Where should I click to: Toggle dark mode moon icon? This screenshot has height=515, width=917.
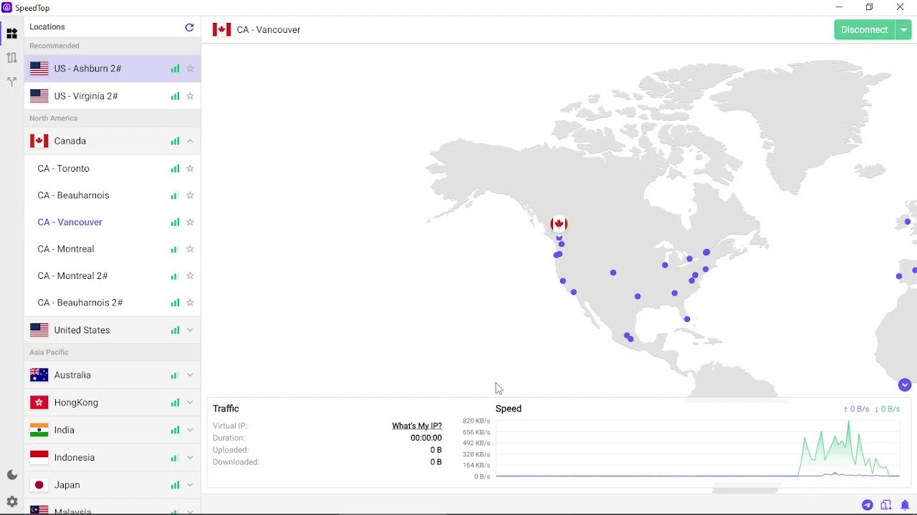click(x=11, y=475)
